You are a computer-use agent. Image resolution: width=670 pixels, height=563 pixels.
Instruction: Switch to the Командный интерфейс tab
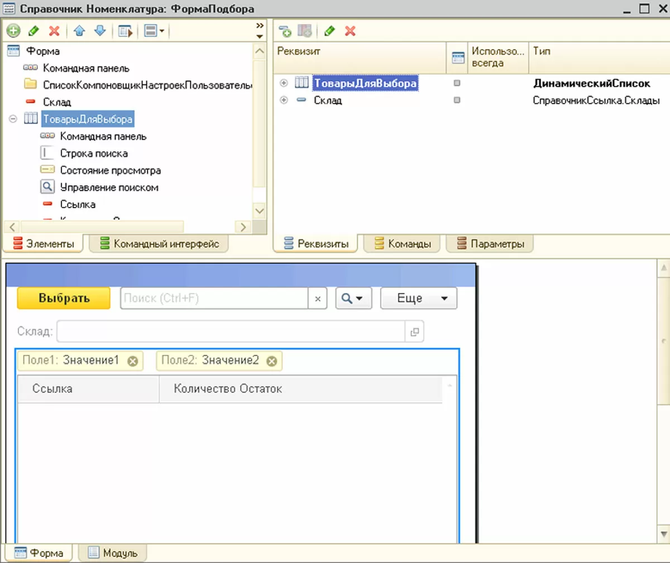pyautogui.click(x=160, y=244)
